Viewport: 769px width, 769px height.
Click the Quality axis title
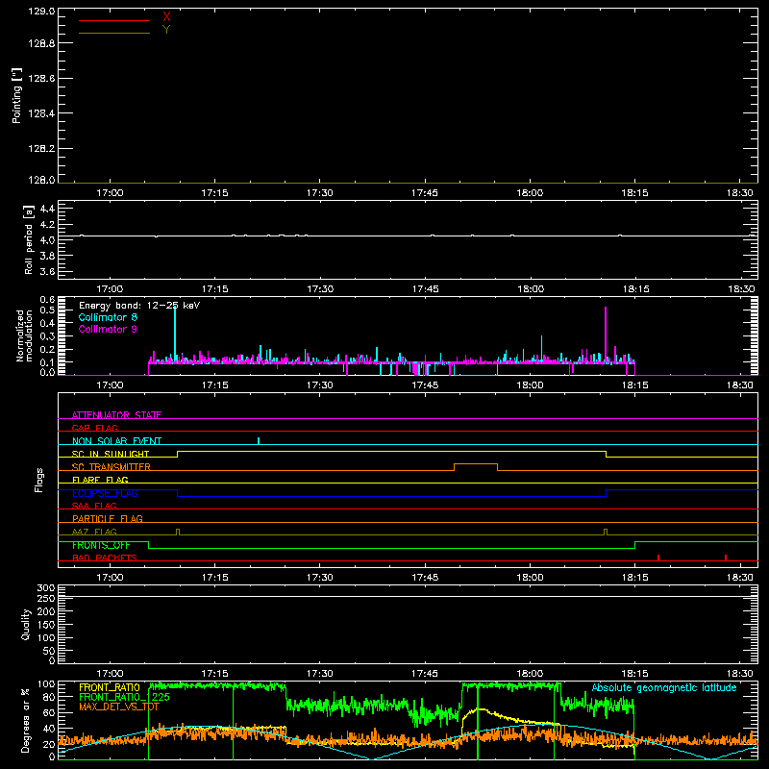tap(26, 624)
